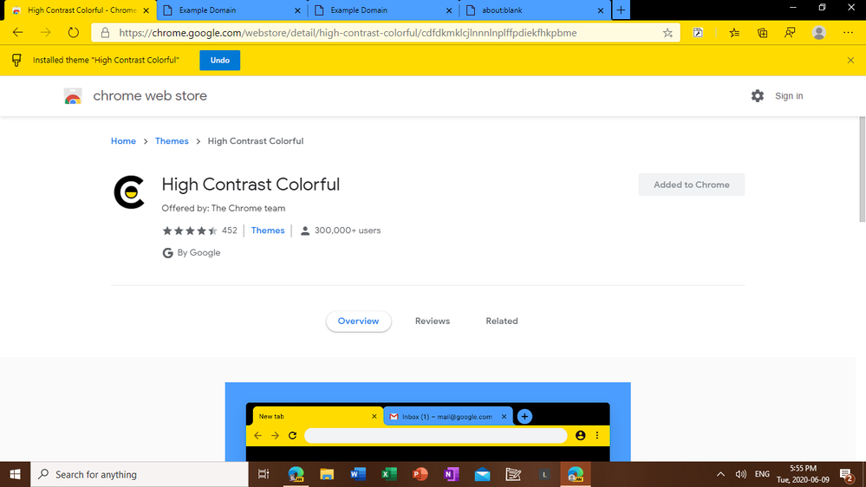This screenshot has height=487, width=866.
Task: Click the Search for anything box
Action: pos(140,474)
